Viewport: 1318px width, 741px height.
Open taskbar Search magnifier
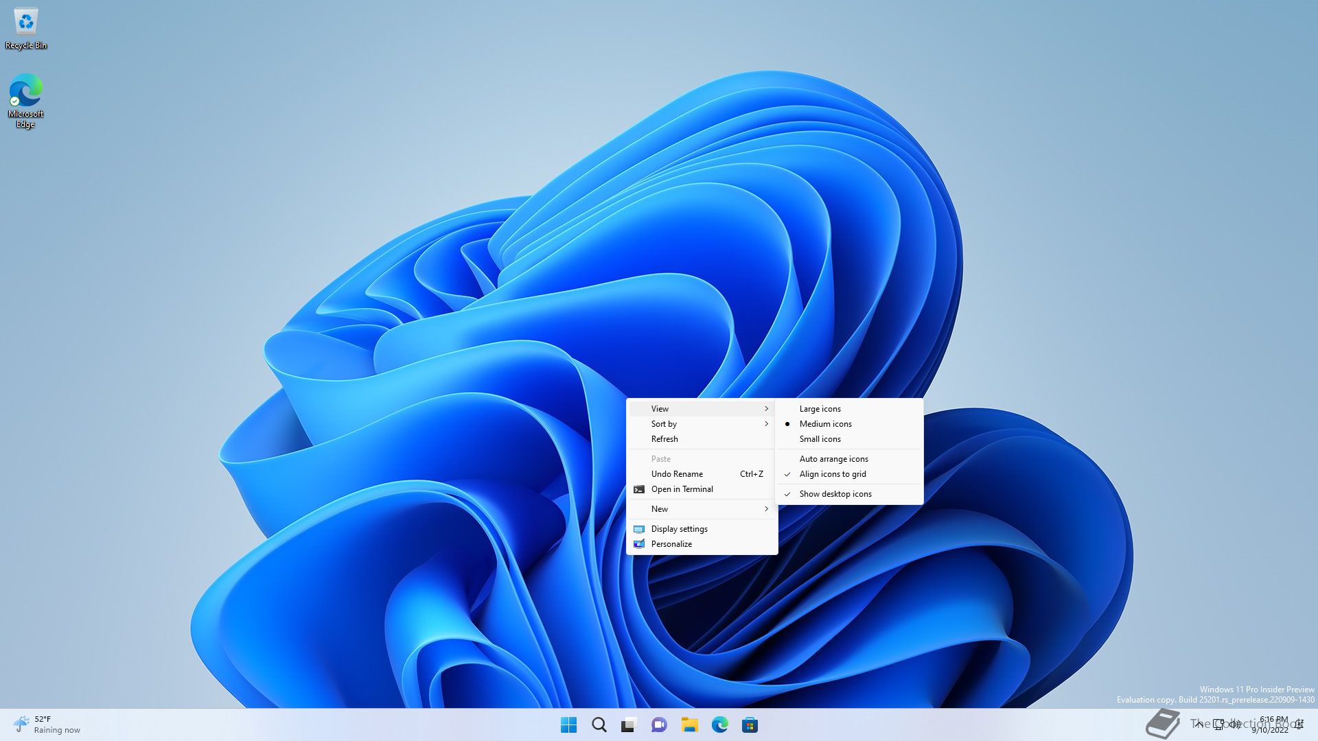pyautogui.click(x=599, y=725)
